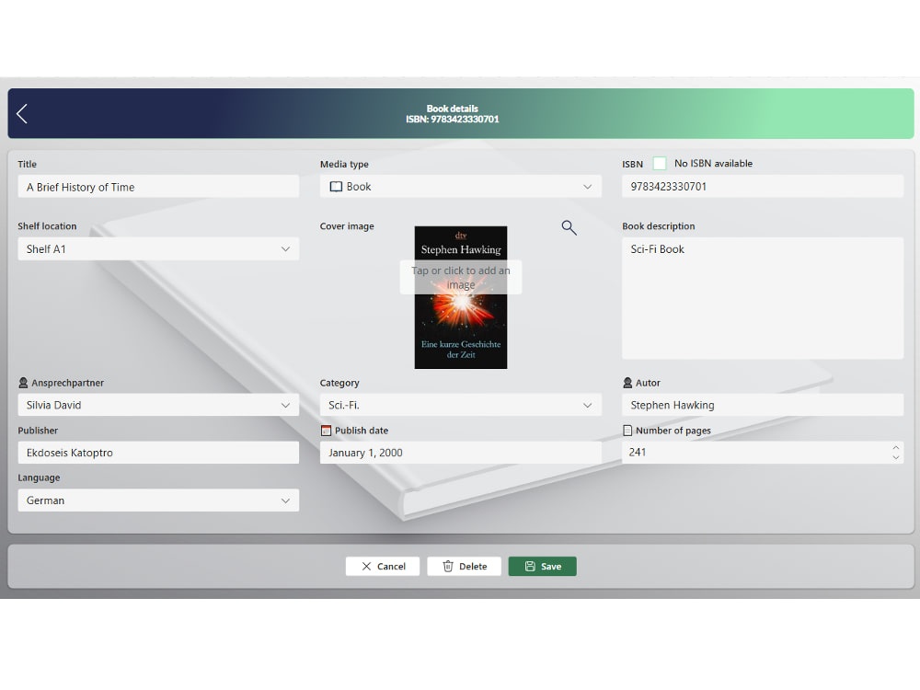
Task: Click the 'Shelf location' label
Action: point(47,226)
